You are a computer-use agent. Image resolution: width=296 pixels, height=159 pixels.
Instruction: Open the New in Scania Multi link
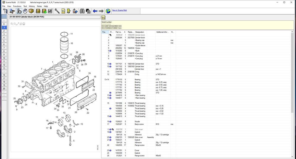tap(120, 10)
